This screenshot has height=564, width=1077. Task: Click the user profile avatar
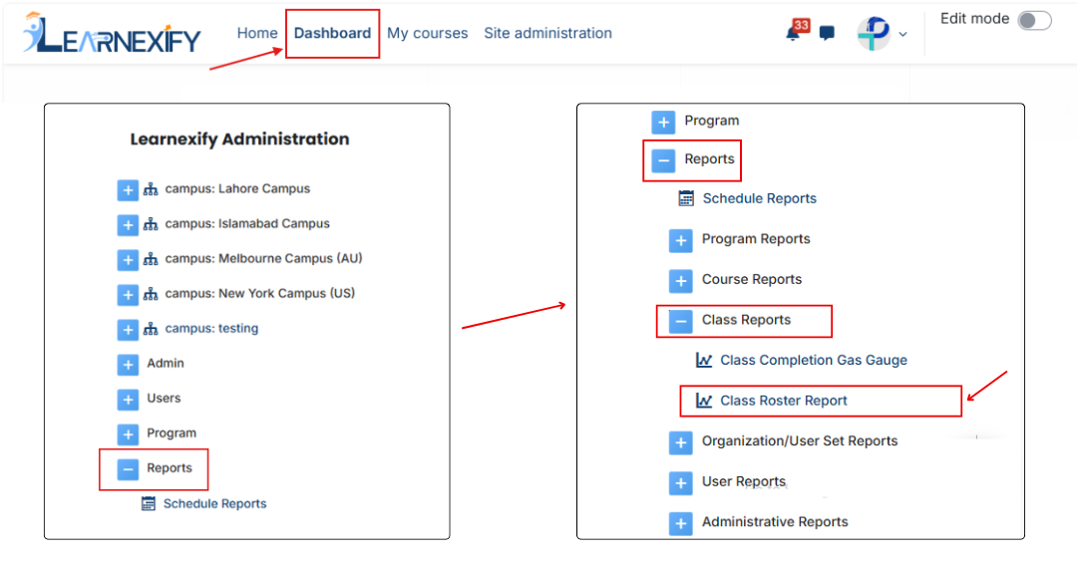(x=874, y=33)
